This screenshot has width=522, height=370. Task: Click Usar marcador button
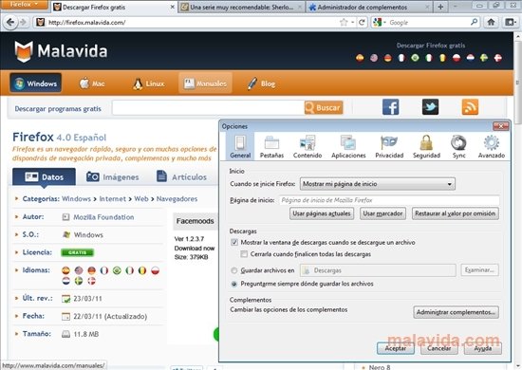(382, 213)
